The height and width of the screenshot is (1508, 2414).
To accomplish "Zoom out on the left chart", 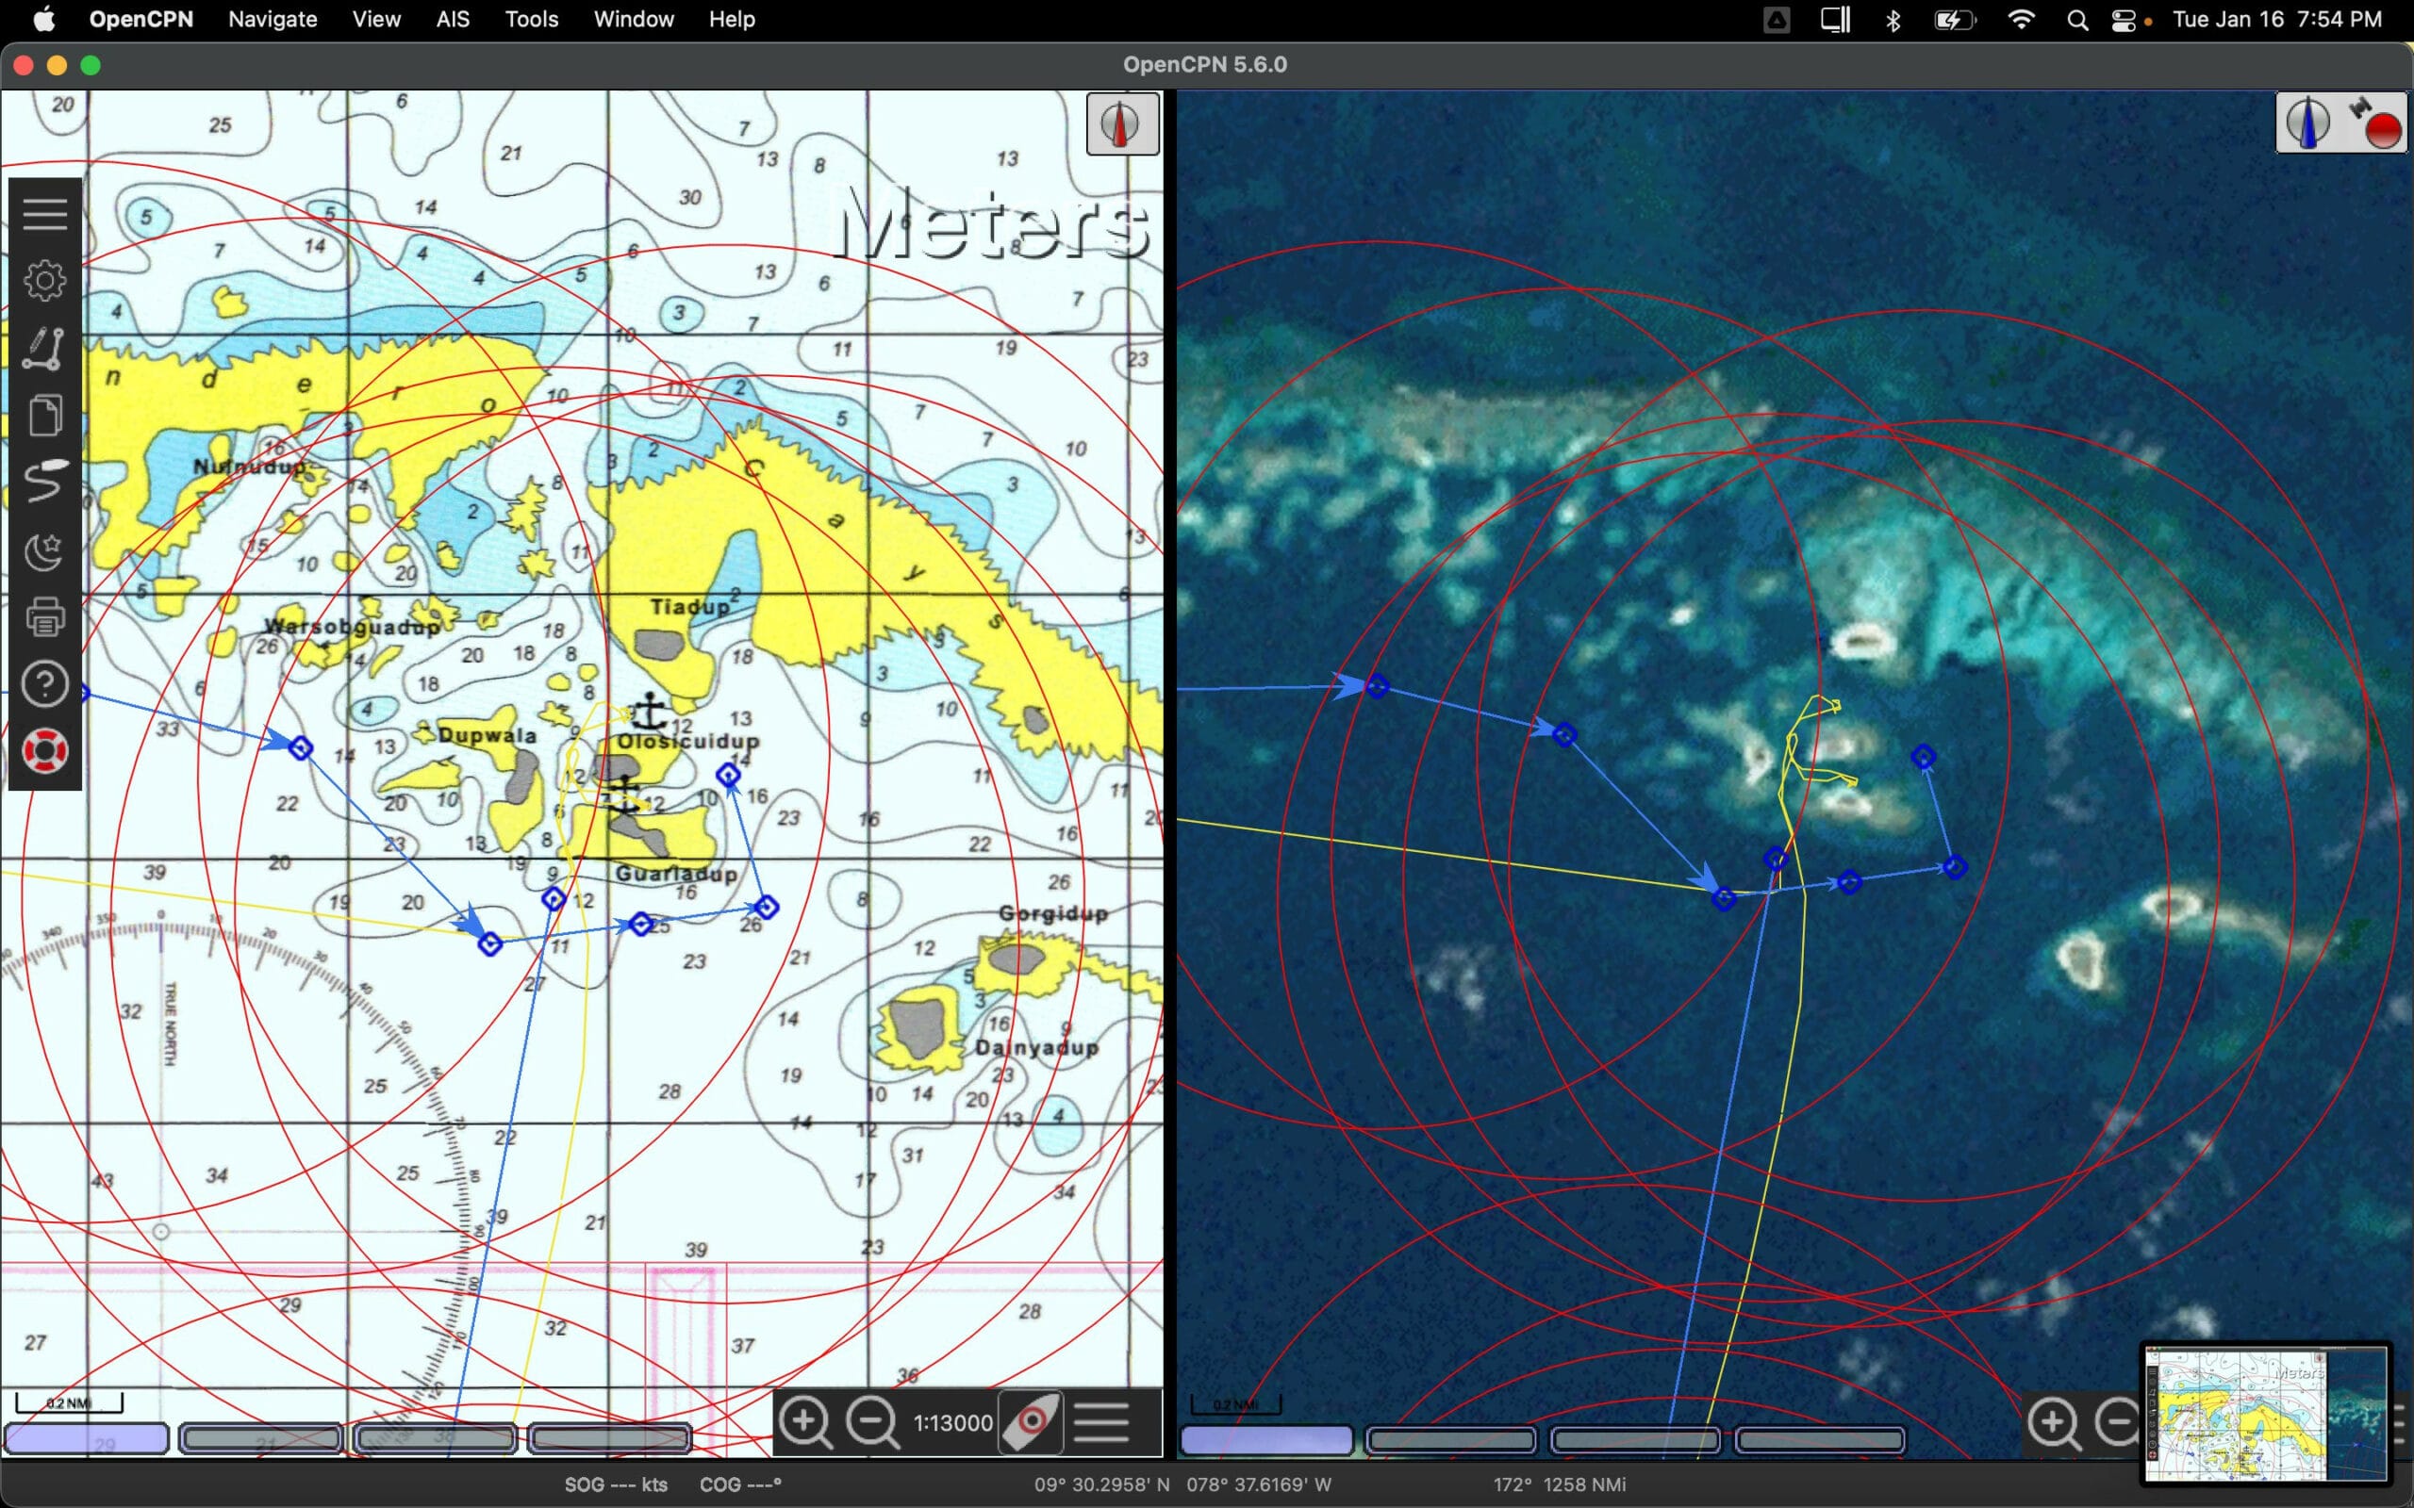I will click(872, 1422).
